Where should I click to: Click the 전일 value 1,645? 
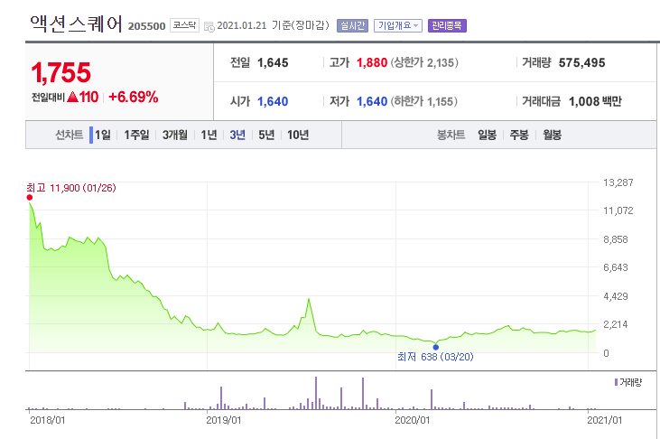273,62
